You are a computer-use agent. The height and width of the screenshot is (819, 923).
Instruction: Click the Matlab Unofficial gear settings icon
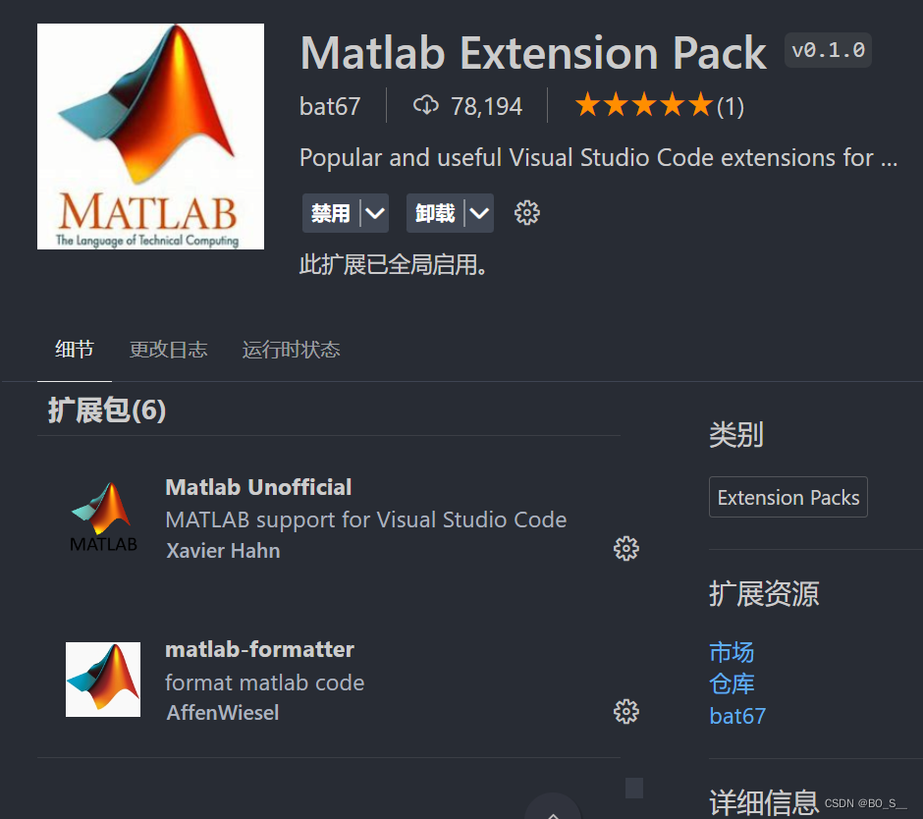(x=625, y=548)
